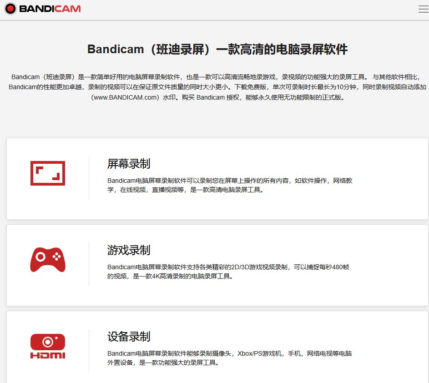429x383 pixels.
Task: Open the hamburger menu icon
Action: [x=423, y=9]
